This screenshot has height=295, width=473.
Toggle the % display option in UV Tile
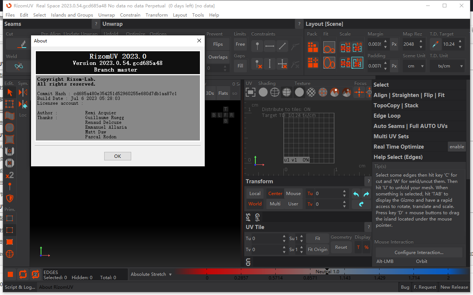click(x=366, y=247)
